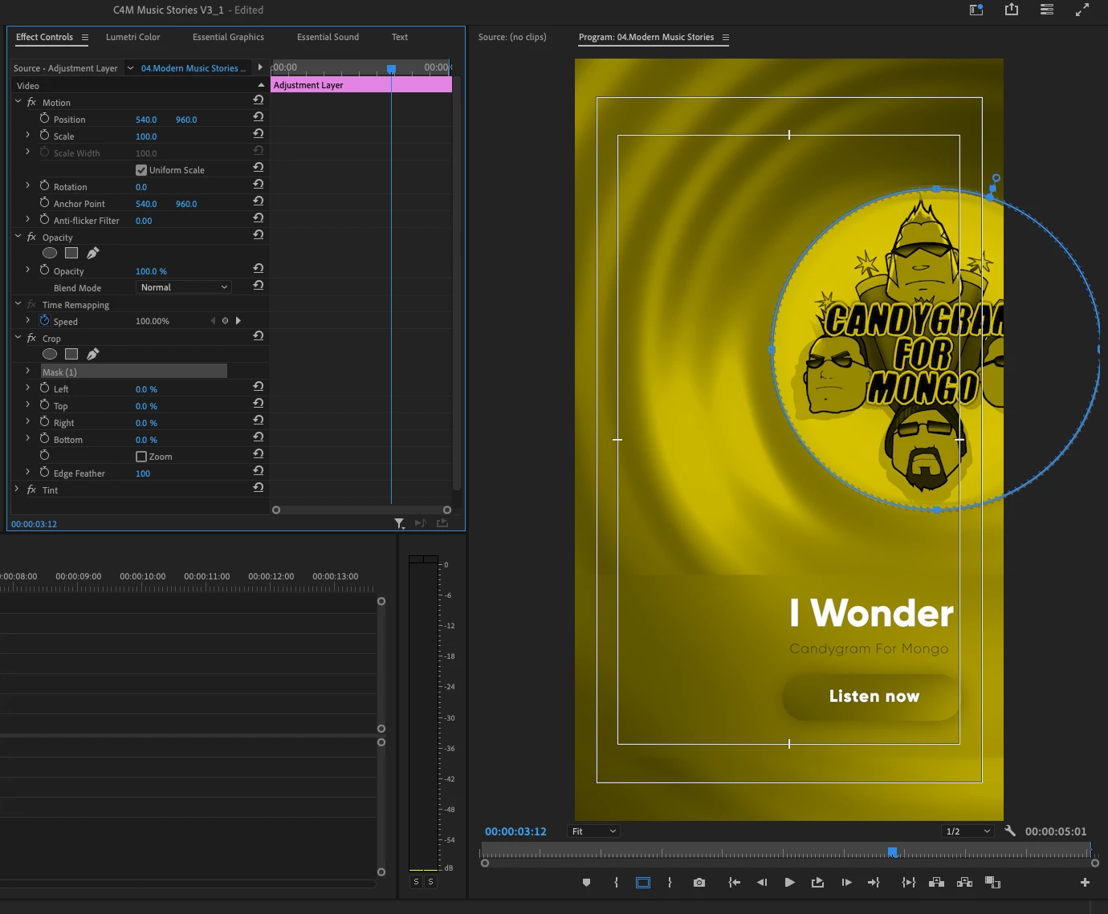The image size is (1108, 914).
Task: Reset the Crop effect
Action: [258, 336]
